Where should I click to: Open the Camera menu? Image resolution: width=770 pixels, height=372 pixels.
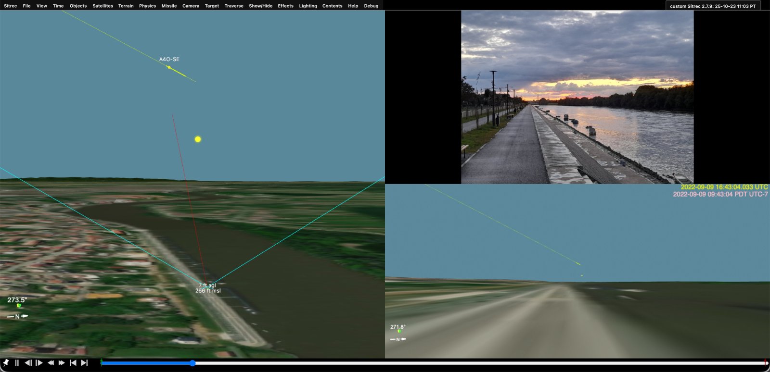(191, 6)
